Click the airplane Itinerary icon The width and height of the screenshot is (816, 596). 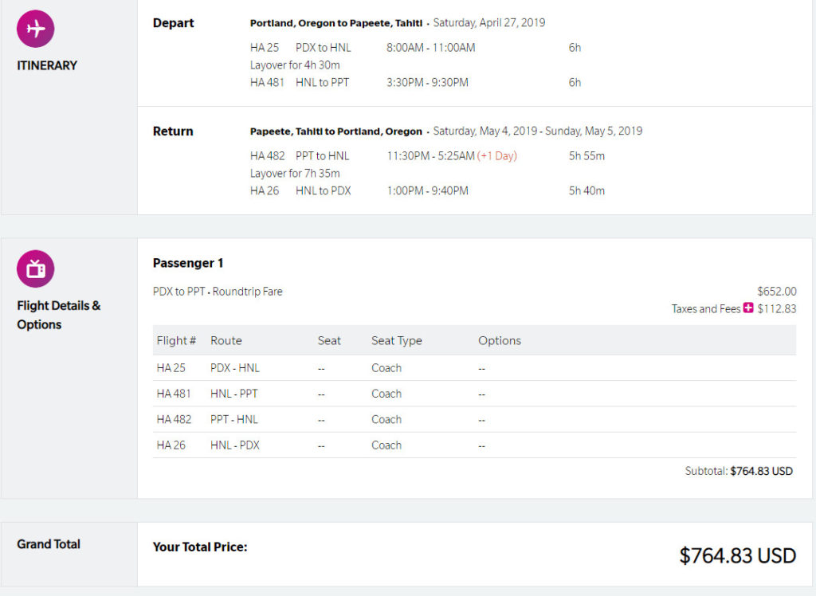click(x=35, y=29)
